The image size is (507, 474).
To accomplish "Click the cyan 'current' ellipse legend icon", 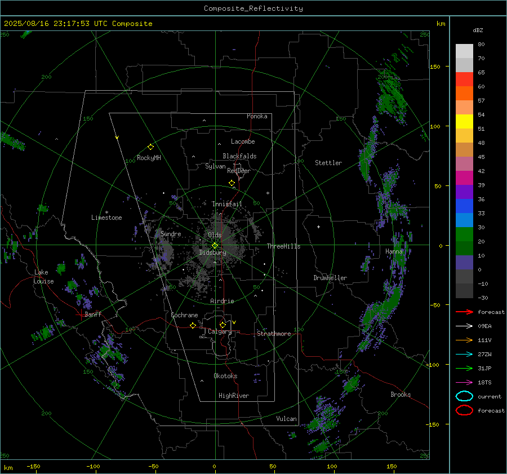I will click(x=464, y=396).
